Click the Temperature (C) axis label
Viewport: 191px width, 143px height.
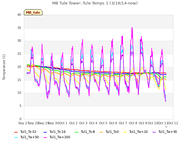pyautogui.click(x=4, y=67)
